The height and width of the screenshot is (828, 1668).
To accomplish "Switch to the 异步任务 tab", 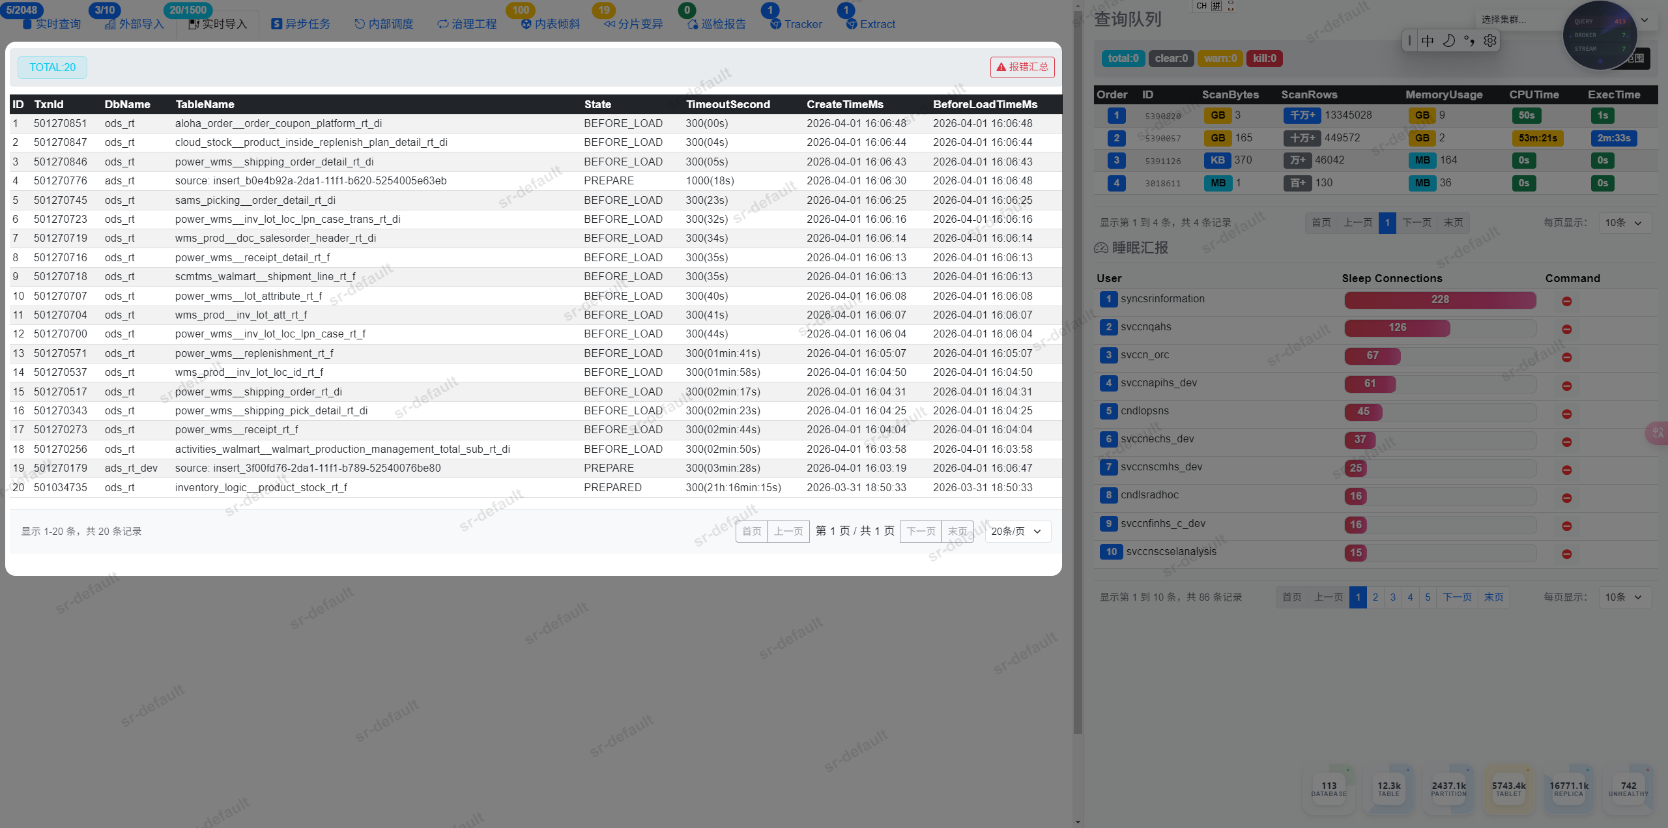I will (301, 24).
